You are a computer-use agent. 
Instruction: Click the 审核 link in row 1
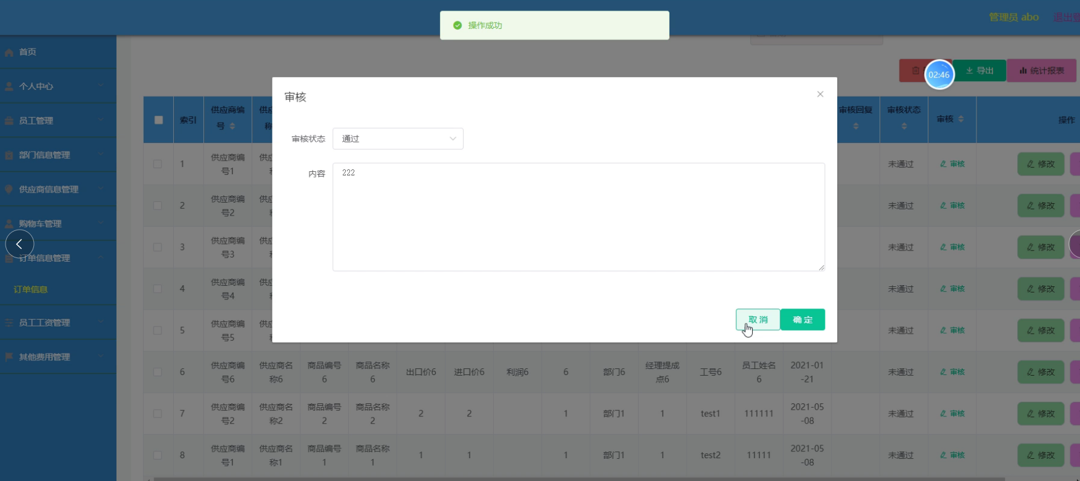[x=952, y=164]
